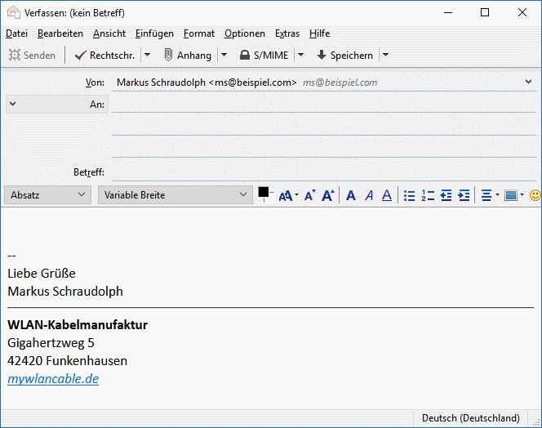This screenshot has height=428, width=542.
Task: Open the text alignment menu
Action: pos(490,196)
